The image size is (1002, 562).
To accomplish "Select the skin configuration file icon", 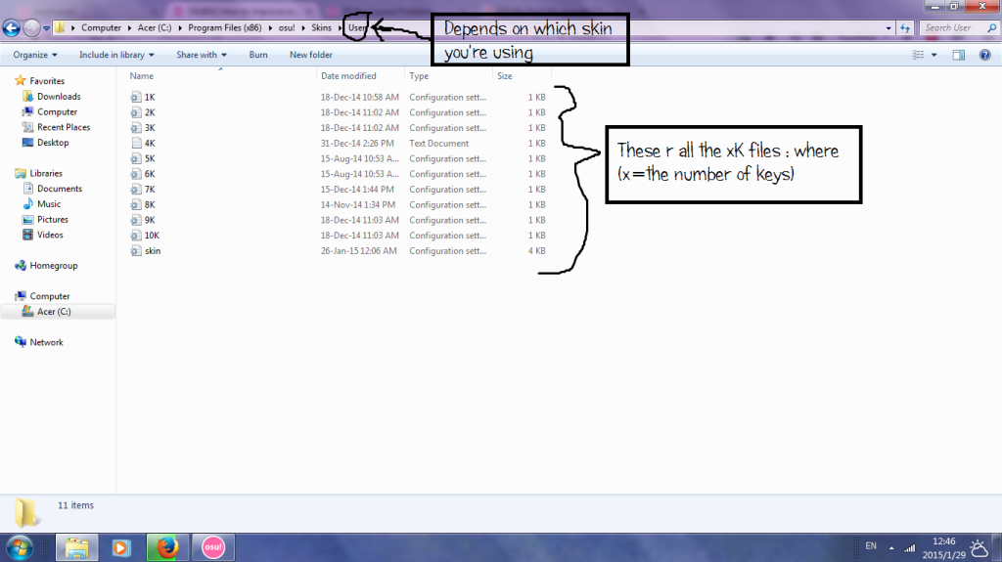I will pos(136,251).
